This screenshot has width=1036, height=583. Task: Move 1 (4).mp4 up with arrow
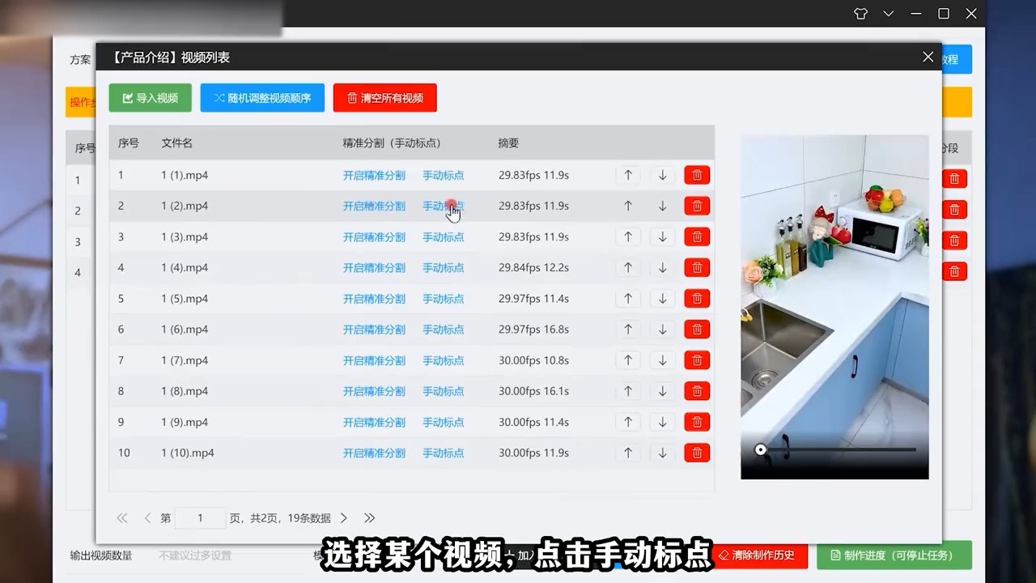(628, 267)
